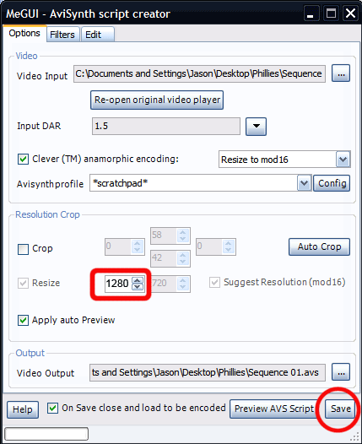Click the Help button
Image resolution: width=362 pixels, height=444 pixels.
point(23,409)
